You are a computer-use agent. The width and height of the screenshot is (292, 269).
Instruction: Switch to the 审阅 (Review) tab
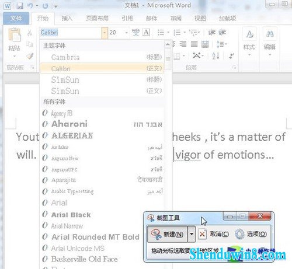176,18
